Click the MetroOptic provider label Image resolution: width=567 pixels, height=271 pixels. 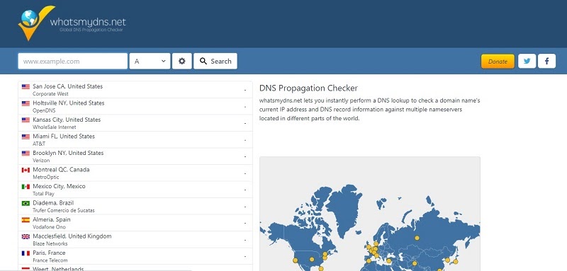pos(45,177)
